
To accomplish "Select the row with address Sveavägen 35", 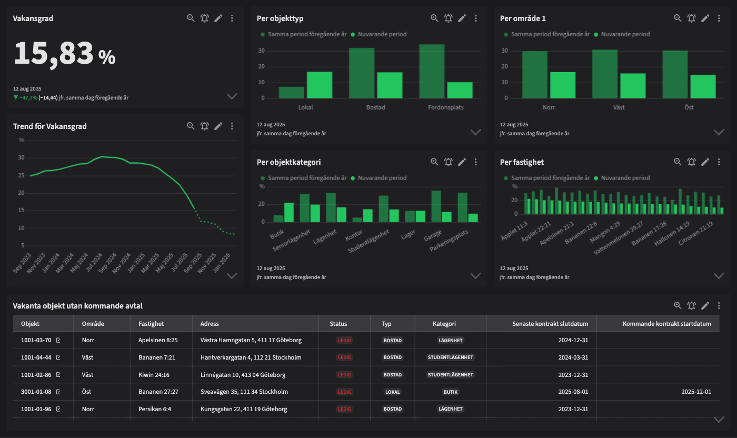I will [244, 392].
